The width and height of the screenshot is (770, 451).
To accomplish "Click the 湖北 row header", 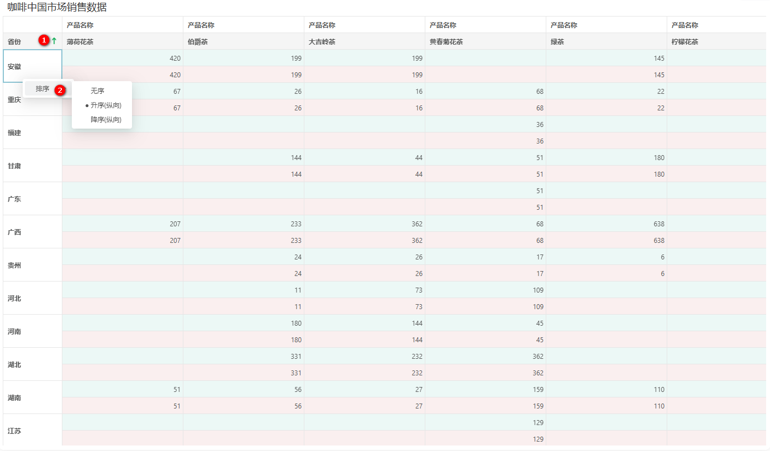I will coord(33,364).
